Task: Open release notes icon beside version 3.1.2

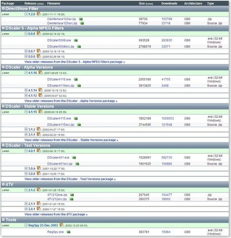Action: tap(39, 129)
